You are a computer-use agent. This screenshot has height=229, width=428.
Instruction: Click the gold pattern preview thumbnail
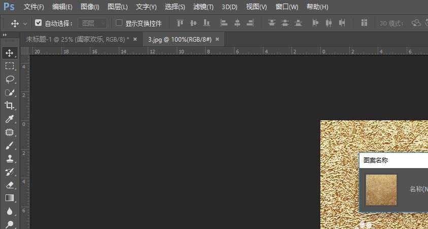tap(381, 190)
